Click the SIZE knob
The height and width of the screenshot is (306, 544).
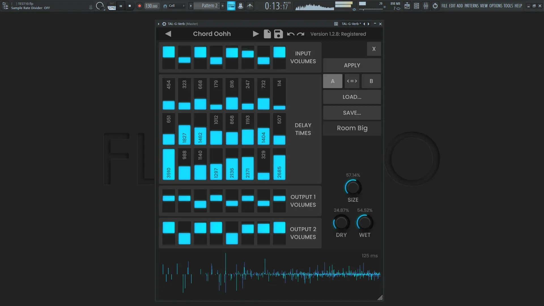click(x=353, y=188)
